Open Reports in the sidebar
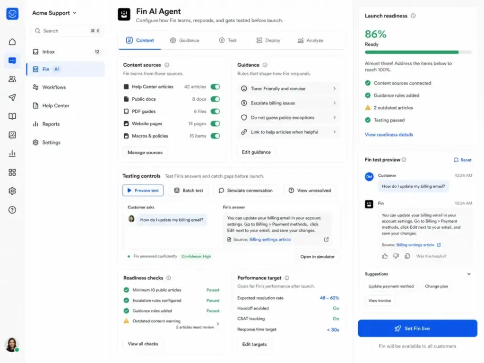Screen dimensions: 484x363 coord(66,124)
